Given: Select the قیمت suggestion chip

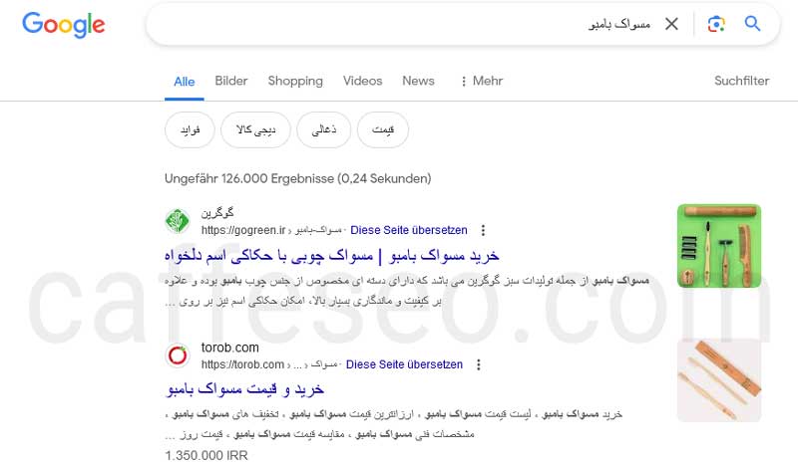Looking at the screenshot, I should 383,130.
